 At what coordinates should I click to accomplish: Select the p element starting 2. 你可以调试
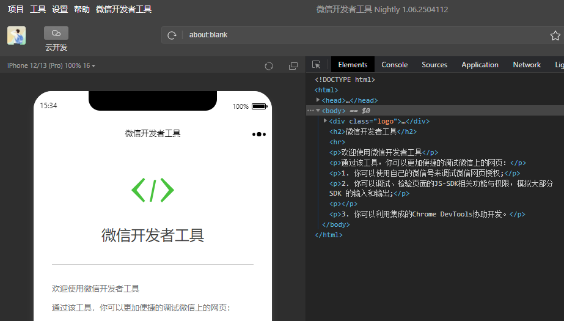[441, 188]
